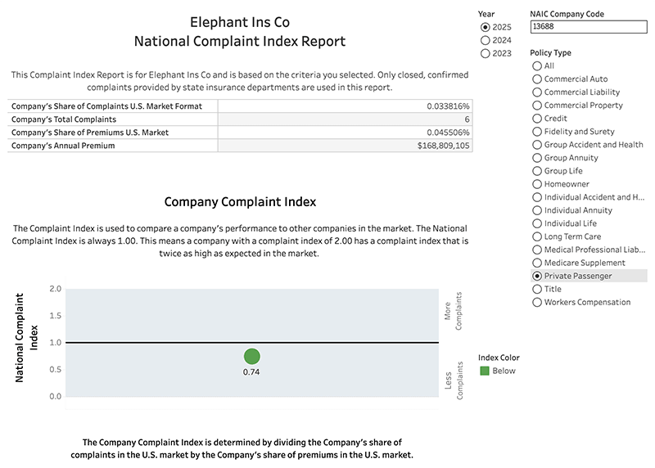
Task: Choose Medical Professional Liab... option
Action: pyautogui.click(x=537, y=250)
